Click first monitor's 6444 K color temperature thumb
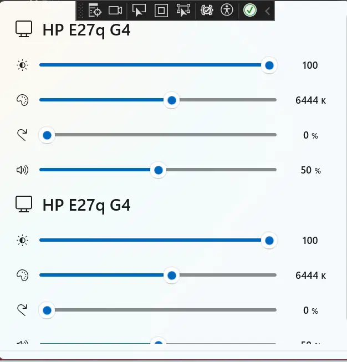 (x=172, y=100)
